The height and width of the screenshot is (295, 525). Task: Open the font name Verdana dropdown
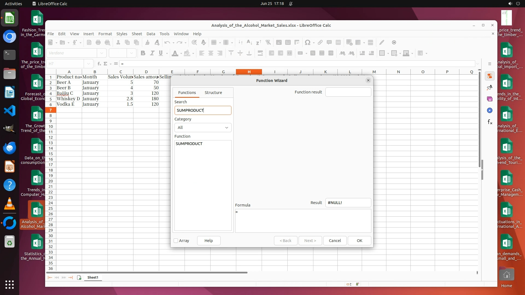102,53
